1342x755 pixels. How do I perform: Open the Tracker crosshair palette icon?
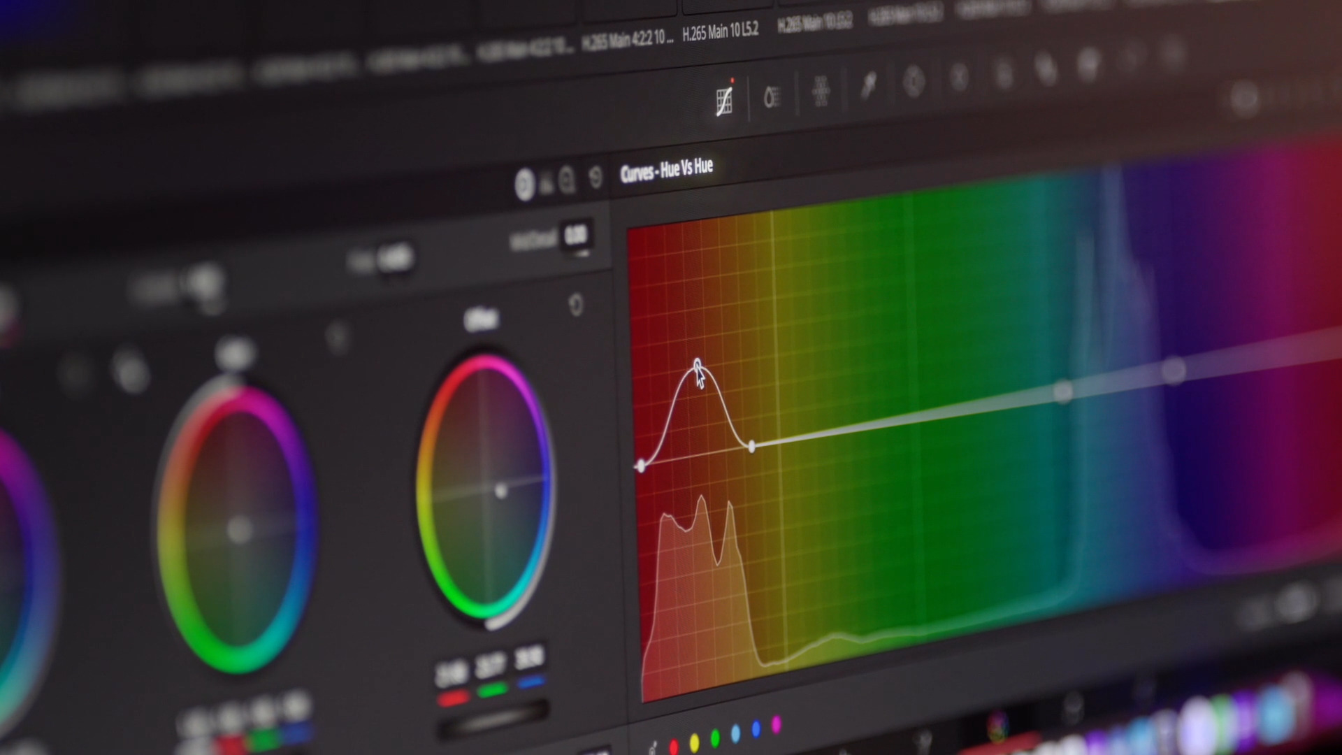tap(959, 76)
